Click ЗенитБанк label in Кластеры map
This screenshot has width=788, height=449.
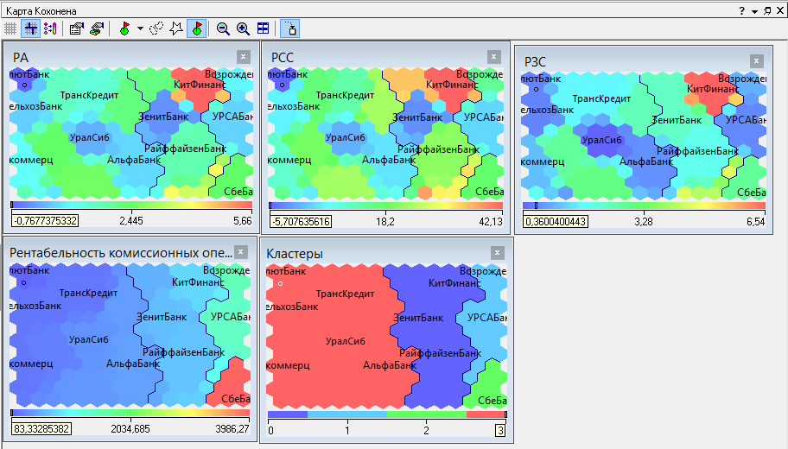(x=418, y=318)
